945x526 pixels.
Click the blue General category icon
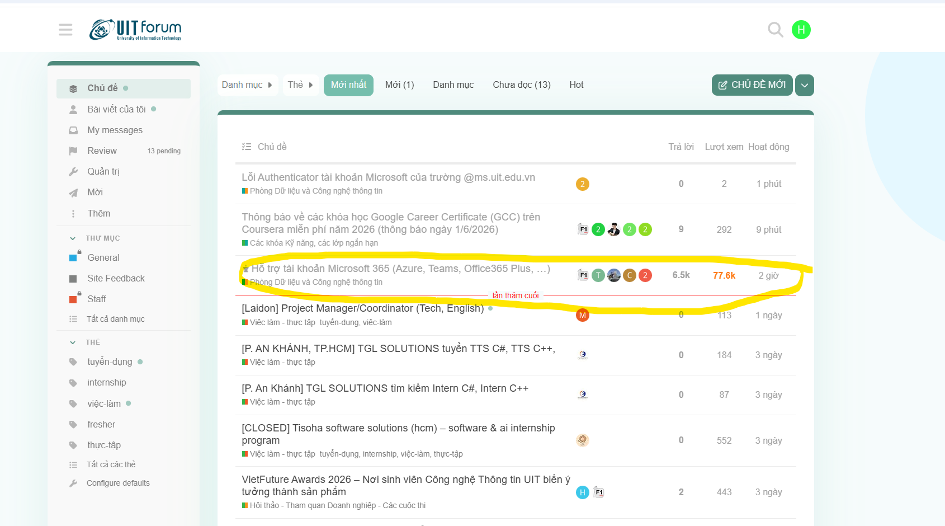73,258
